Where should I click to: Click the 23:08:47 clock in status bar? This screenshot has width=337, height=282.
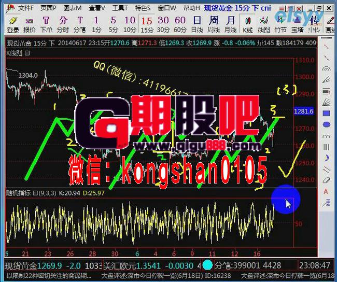tap(315, 265)
